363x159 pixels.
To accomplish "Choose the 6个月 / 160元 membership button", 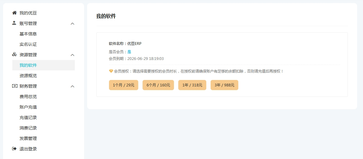I will pos(158,85).
